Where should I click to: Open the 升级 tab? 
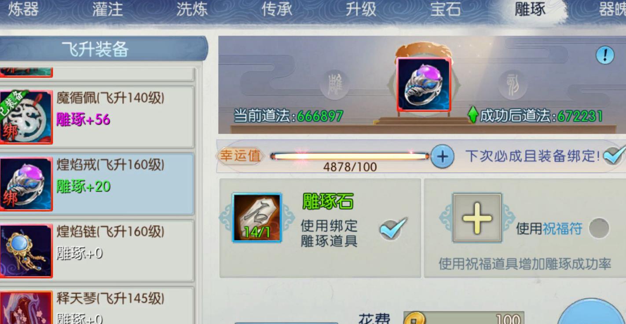(x=361, y=10)
